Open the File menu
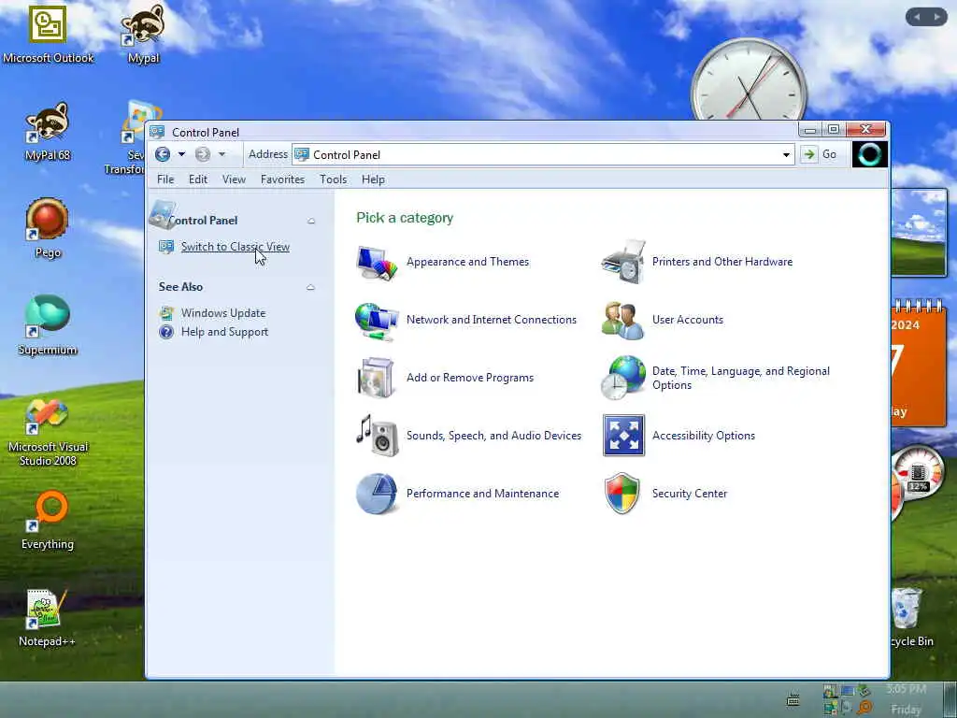The width and height of the screenshot is (957, 718). [165, 179]
